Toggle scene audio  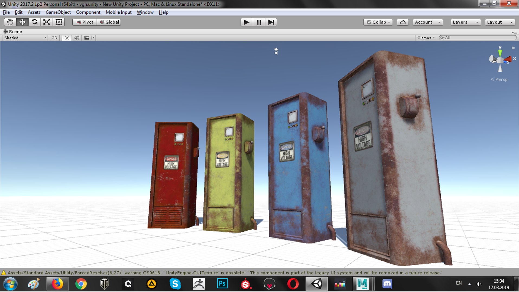(x=77, y=38)
